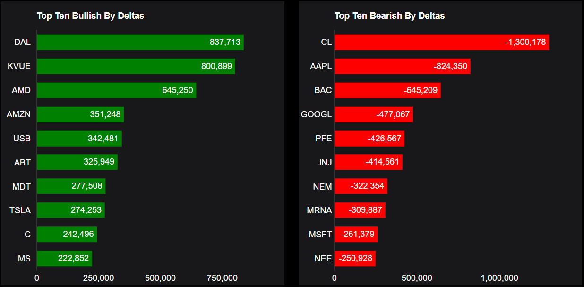The image size is (584, 287).
Task: Click the "Top Ten Bullish By Deltas" title
Action: click(90, 16)
